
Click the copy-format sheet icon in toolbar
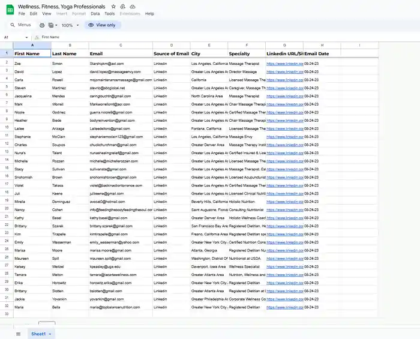coord(51,25)
